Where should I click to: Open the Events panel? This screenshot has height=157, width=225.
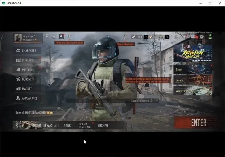tap(193, 80)
